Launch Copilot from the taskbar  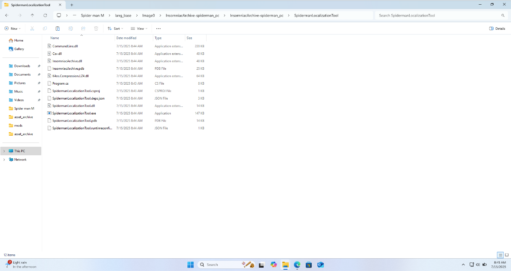[274, 265]
